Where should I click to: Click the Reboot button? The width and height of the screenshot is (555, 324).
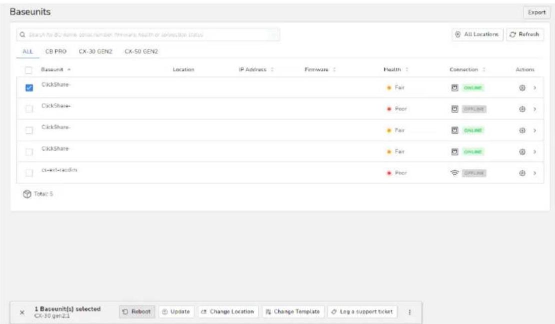(137, 311)
